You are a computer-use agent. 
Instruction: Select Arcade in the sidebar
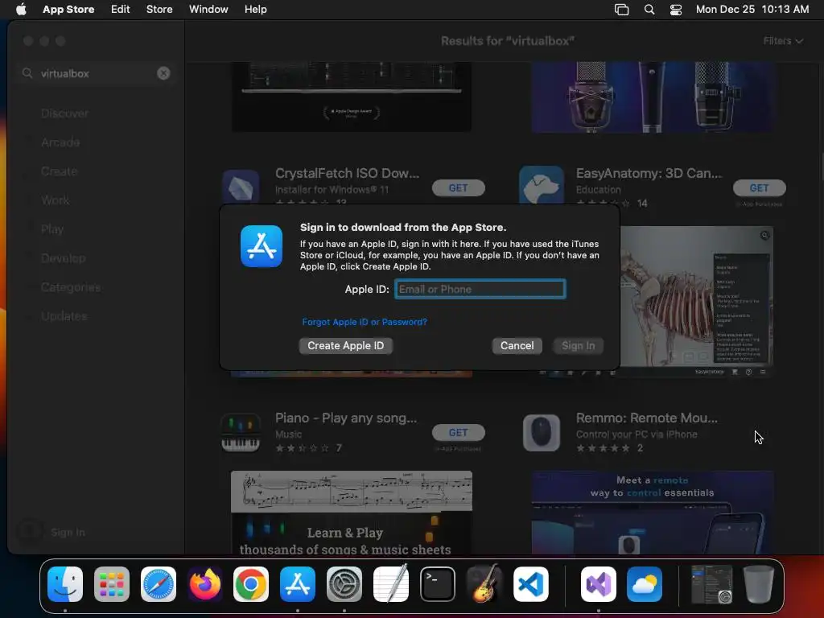pos(60,142)
